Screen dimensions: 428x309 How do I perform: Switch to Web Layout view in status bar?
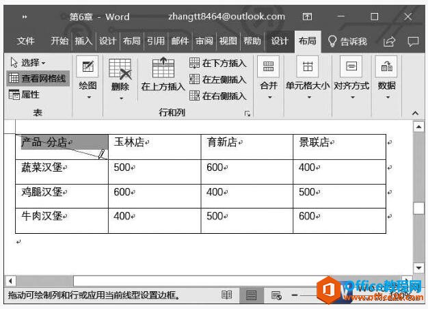276,295
